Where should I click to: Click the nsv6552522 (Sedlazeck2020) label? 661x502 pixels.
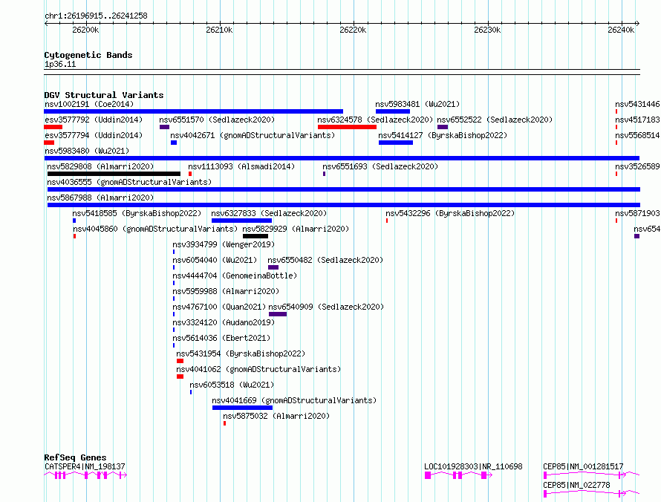(x=495, y=120)
